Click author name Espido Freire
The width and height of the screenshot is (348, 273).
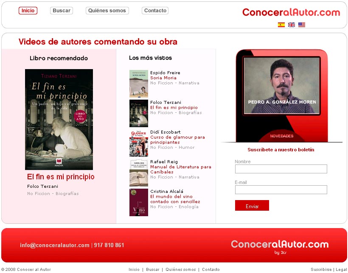165,73
